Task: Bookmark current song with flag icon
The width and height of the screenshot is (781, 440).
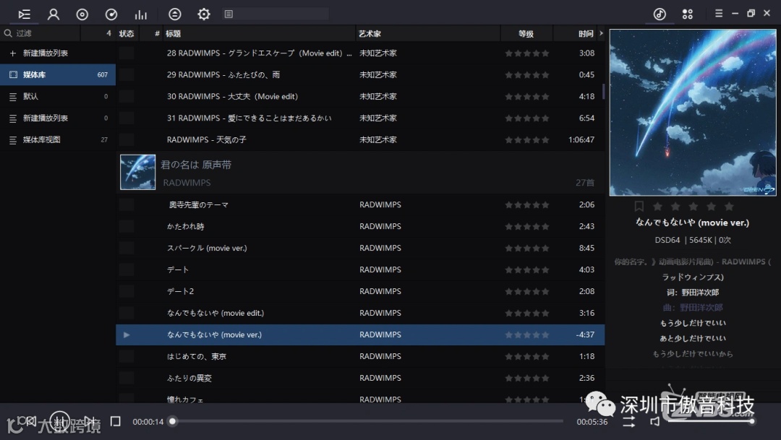Action: [x=639, y=206]
